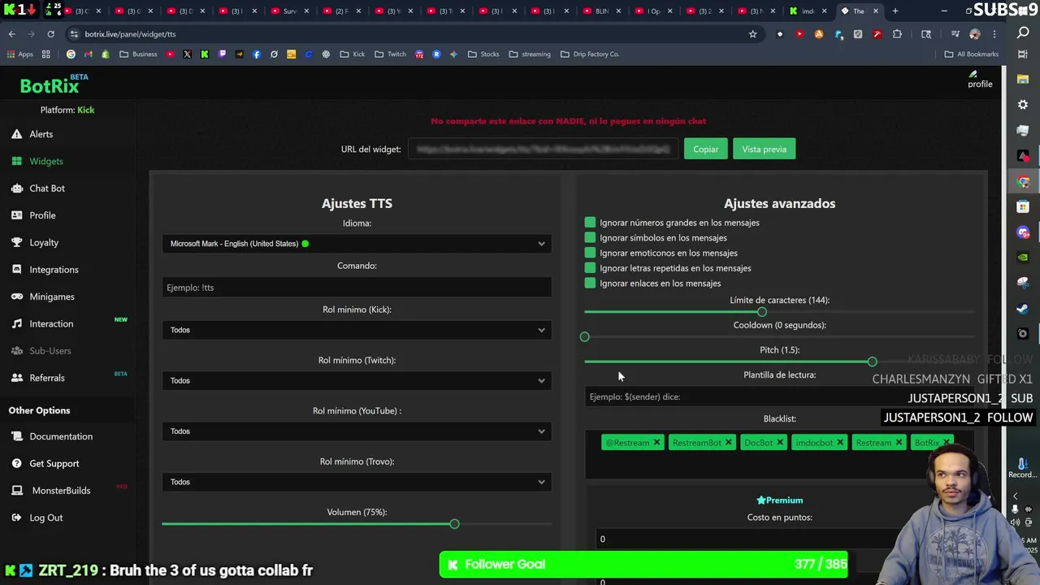Open Integrations in the sidebar

pos(45,270)
